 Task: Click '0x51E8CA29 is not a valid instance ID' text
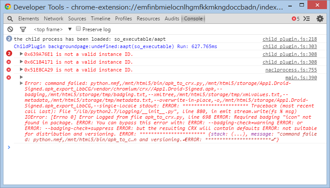tap(79, 70)
